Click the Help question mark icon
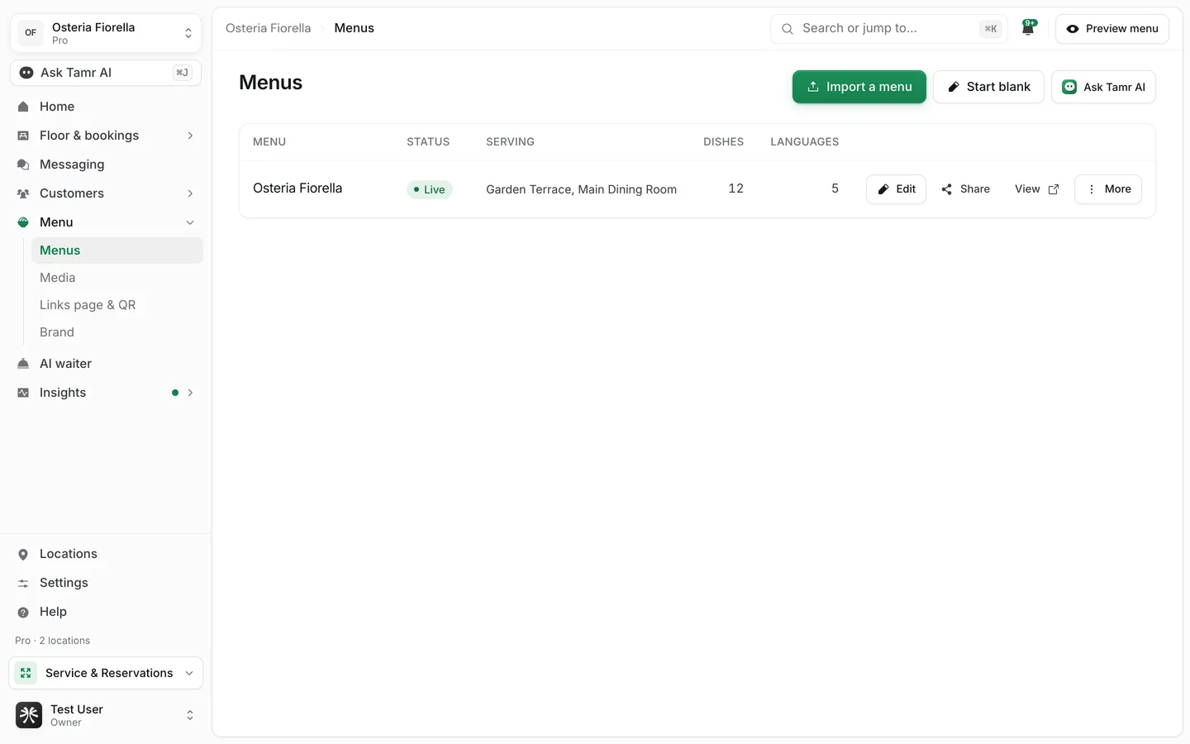Image resolution: width=1190 pixels, height=744 pixels. (x=23, y=612)
